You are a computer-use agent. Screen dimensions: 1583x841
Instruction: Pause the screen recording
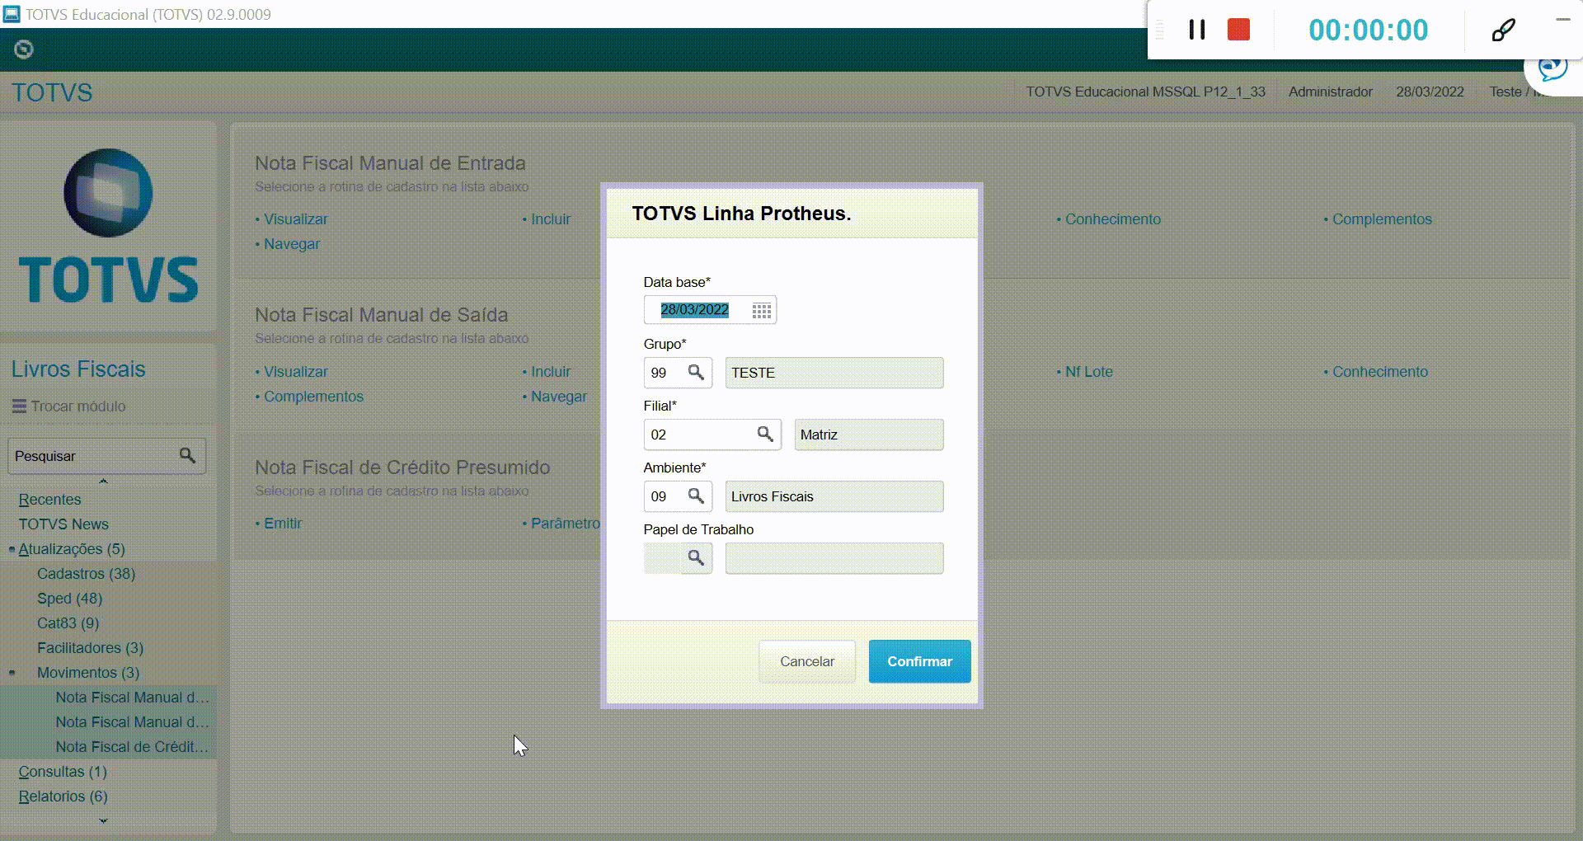(1197, 30)
